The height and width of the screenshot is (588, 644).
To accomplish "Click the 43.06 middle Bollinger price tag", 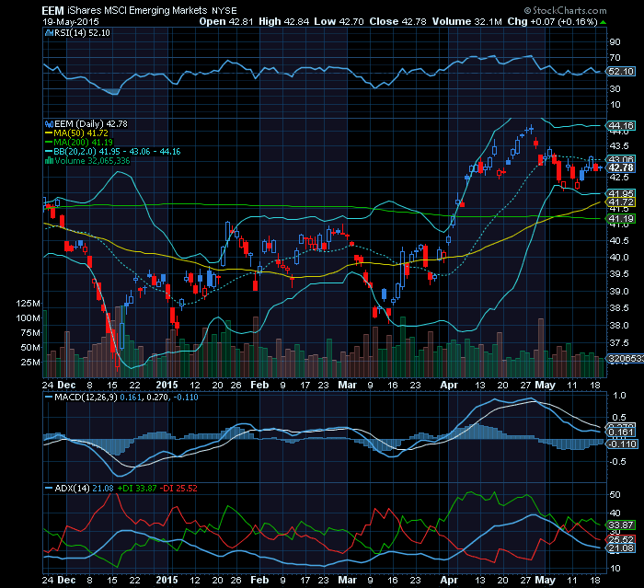I will coord(621,159).
